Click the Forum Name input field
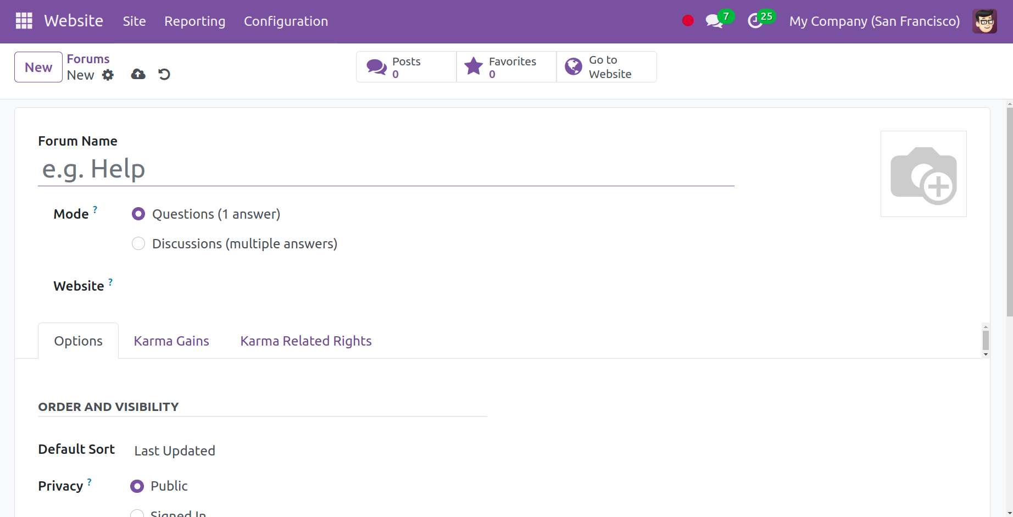 click(x=386, y=169)
